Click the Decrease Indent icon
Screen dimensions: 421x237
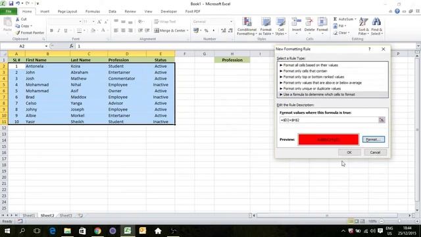tap(140, 31)
